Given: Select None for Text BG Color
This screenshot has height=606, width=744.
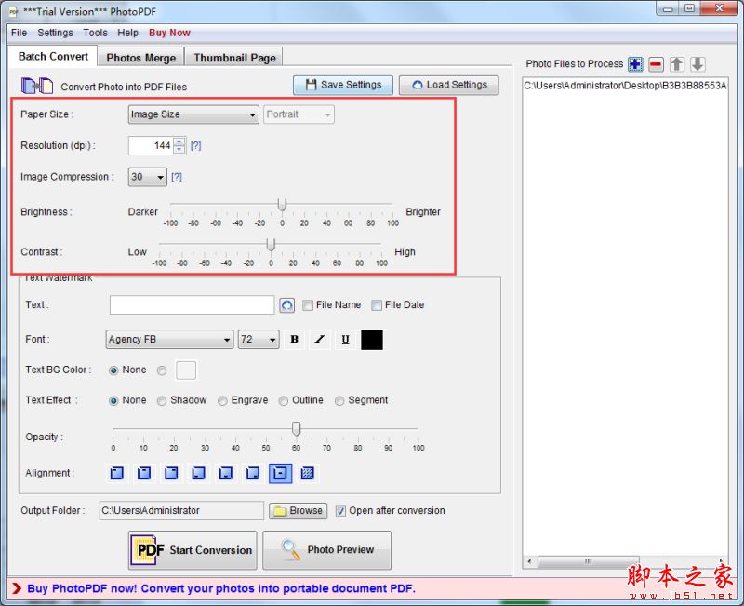Looking at the screenshot, I should click(113, 370).
